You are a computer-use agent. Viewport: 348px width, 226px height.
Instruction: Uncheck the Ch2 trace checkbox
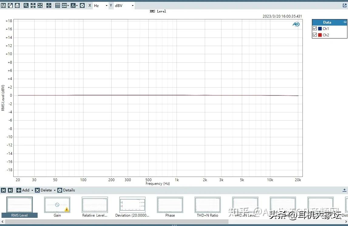click(315, 35)
